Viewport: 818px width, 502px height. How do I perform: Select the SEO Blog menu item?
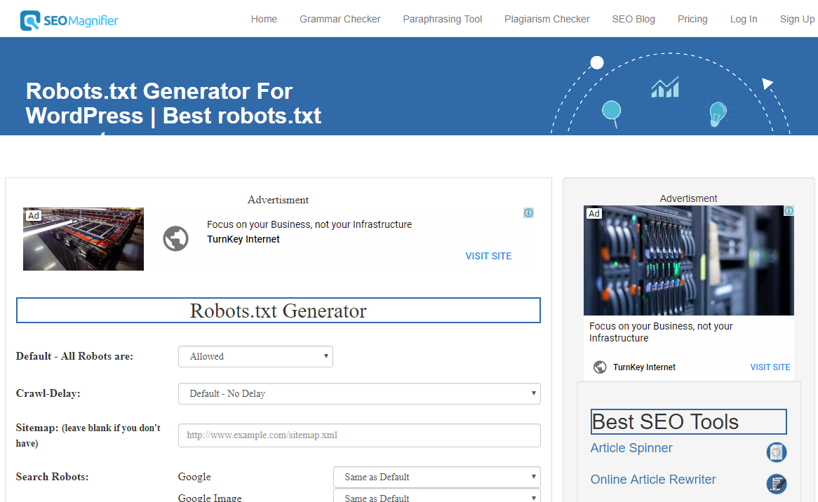pyautogui.click(x=633, y=19)
